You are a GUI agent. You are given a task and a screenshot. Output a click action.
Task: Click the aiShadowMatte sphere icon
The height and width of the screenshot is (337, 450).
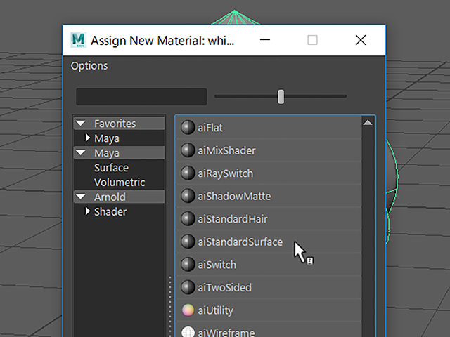pos(188,196)
